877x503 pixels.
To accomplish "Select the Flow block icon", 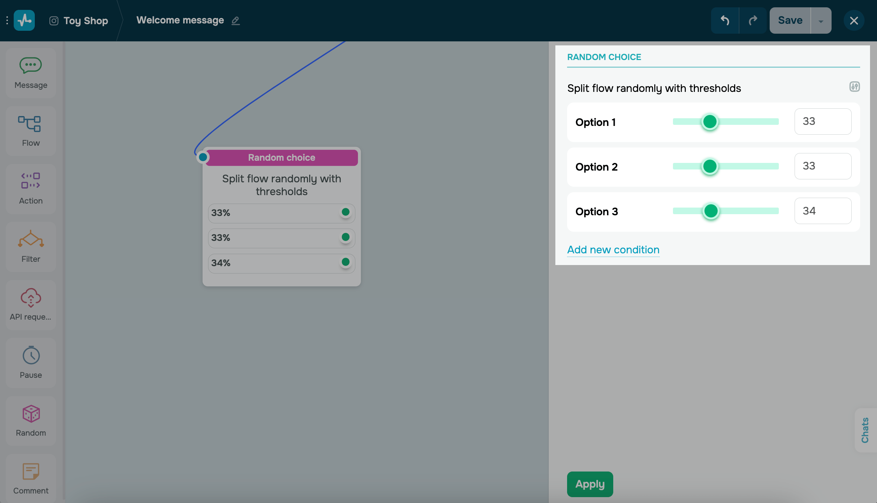I will [x=30, y=124].
